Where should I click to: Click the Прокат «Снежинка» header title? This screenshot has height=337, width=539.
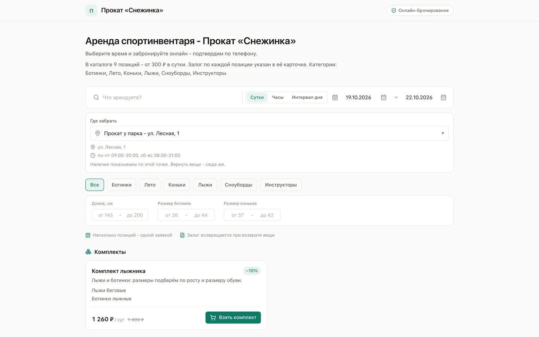[132, 10]
